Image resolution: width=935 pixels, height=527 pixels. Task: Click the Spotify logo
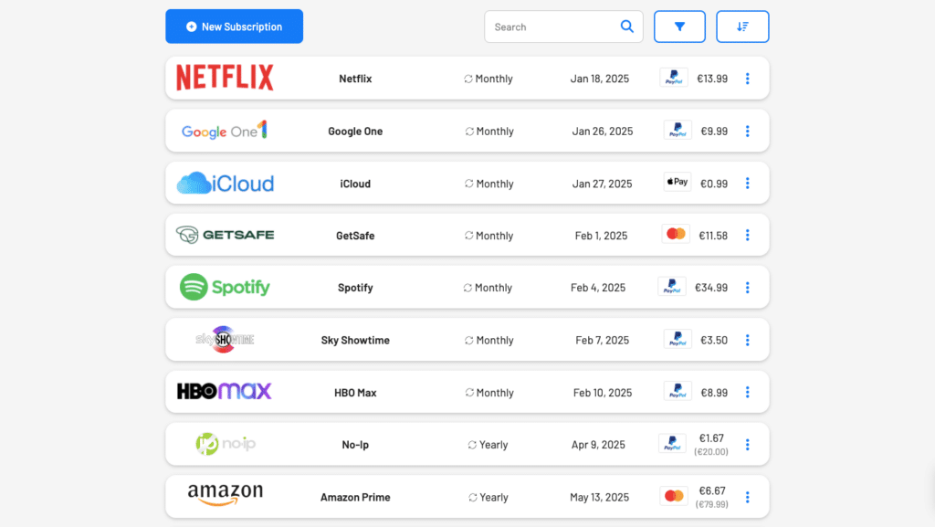(x=225, y=287)
